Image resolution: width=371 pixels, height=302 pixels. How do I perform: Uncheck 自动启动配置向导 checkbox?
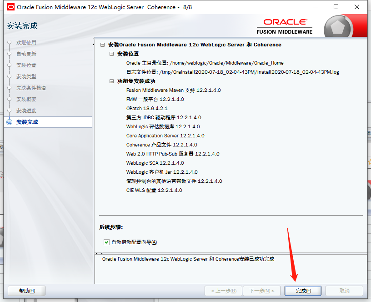tap(106, 242)
